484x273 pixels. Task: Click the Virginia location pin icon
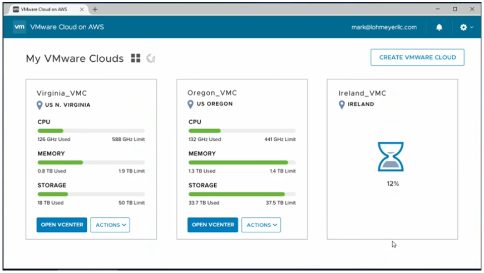tap(39, 105)
